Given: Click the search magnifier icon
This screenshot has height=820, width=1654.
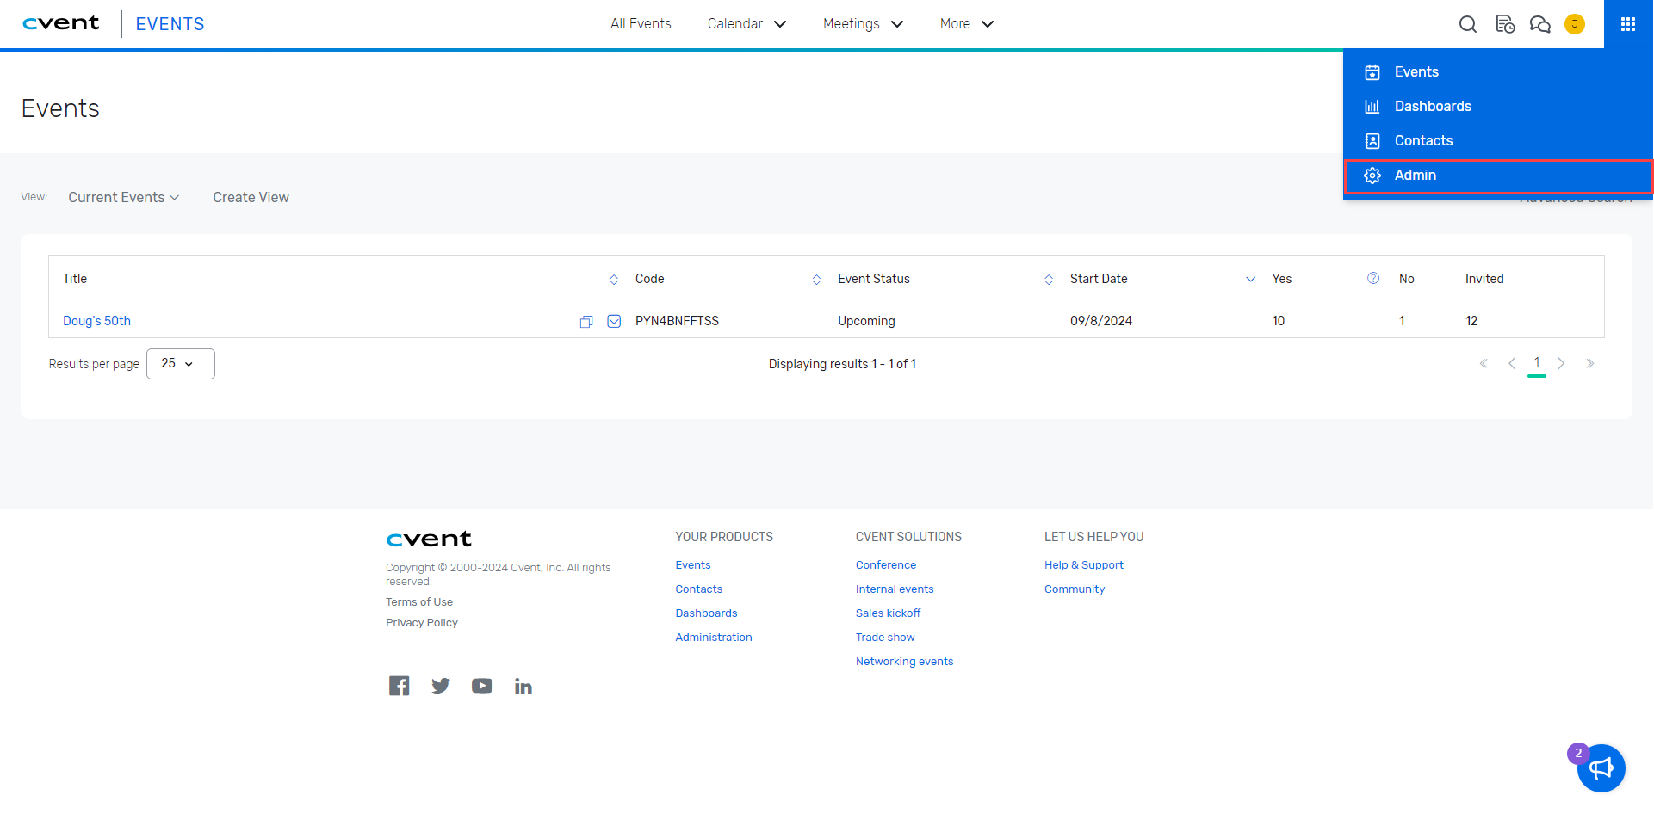Looking at the screenshot, I should click(x=1467, y=24).
